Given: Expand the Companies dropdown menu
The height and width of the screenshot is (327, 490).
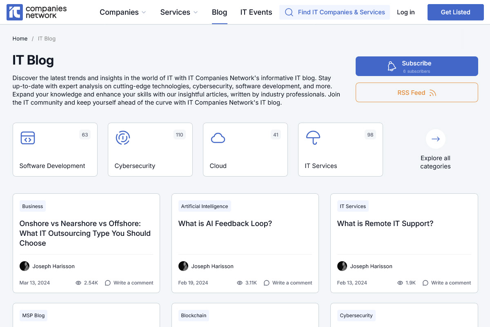Looking at the screenshot, I should click(x=123, y=12).
